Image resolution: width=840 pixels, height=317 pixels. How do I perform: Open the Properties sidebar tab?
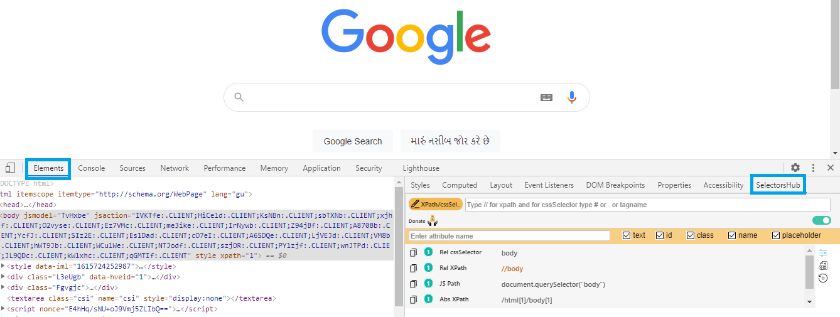tap(674, 185)
